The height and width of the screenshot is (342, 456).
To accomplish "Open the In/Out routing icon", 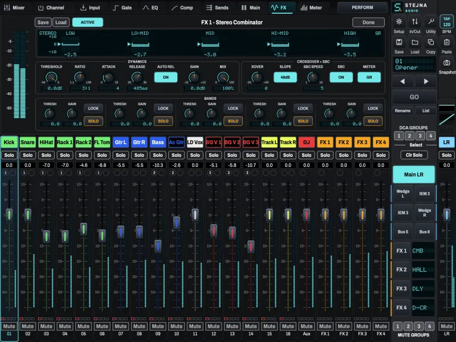I will coord(415,22).
